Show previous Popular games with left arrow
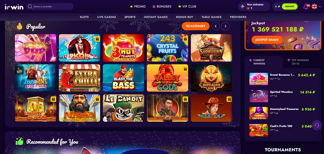Viewport: 324px width, 154px height. pos(215,26)
